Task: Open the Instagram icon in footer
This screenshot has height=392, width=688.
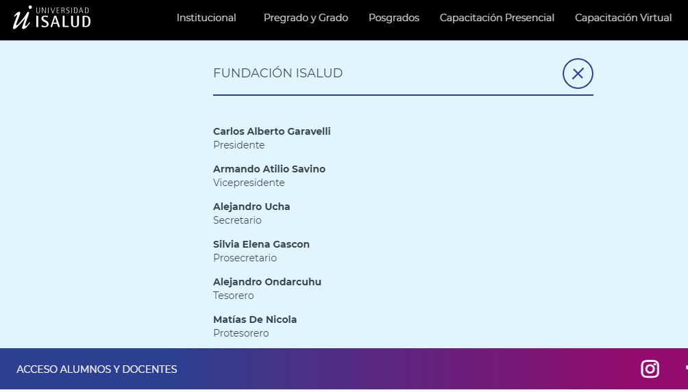Action: 650,369
